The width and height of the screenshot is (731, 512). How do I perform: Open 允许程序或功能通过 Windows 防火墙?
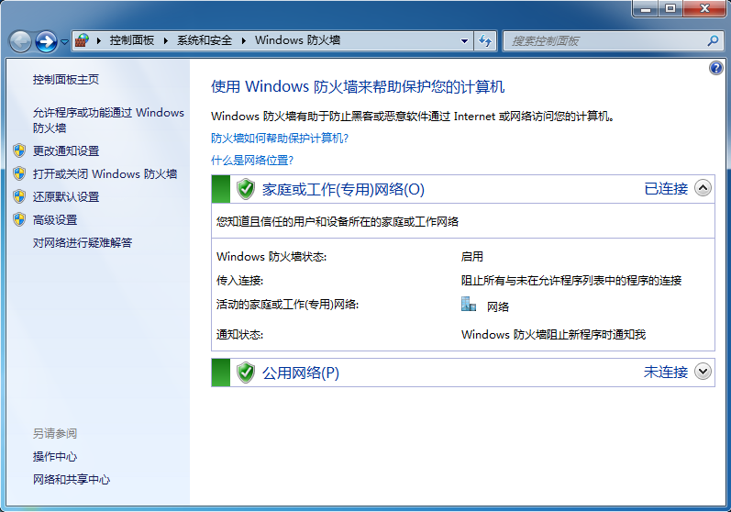pos(108,120)
